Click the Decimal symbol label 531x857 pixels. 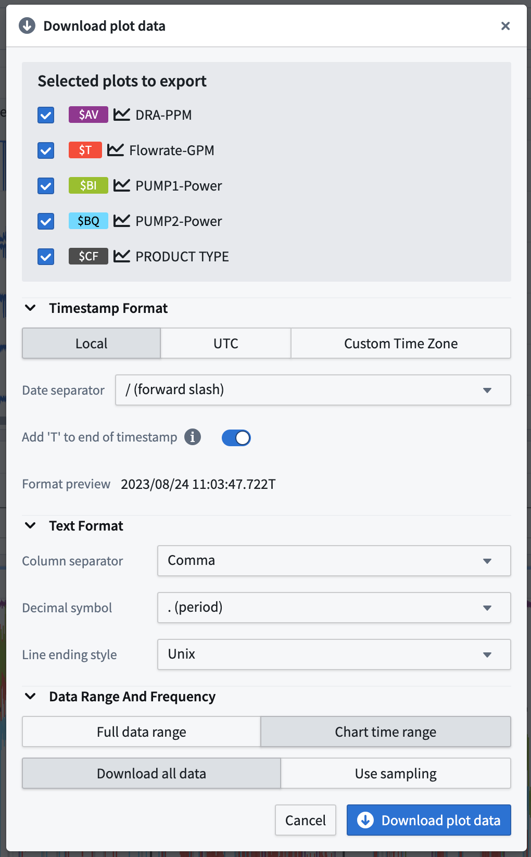(x=67, y=608)
